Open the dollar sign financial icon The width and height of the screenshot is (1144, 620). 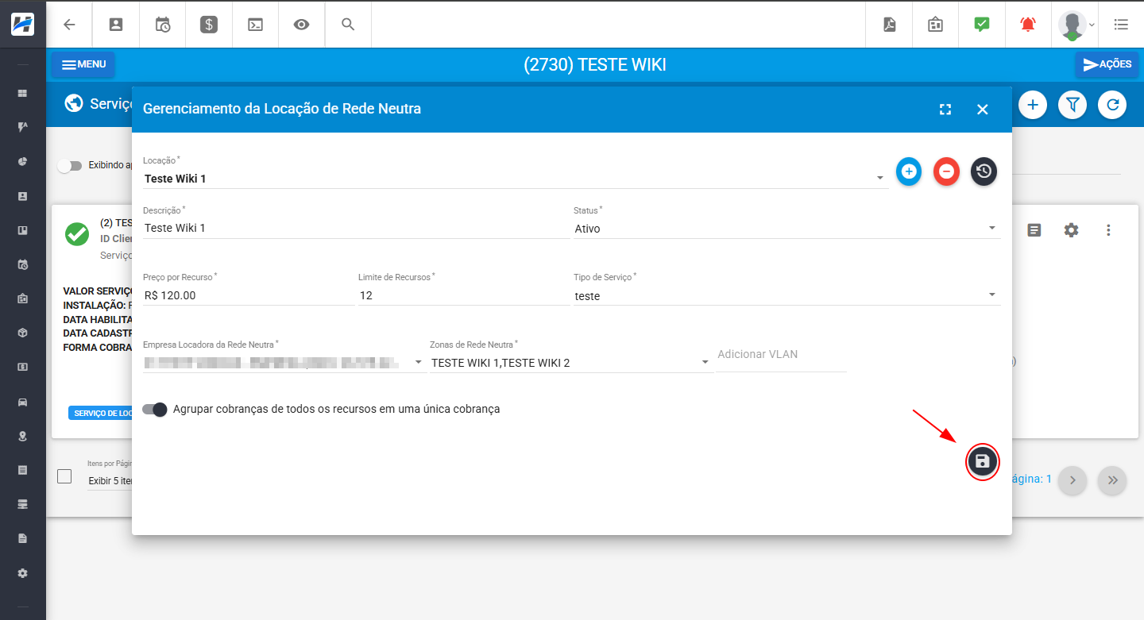point(208,25)
